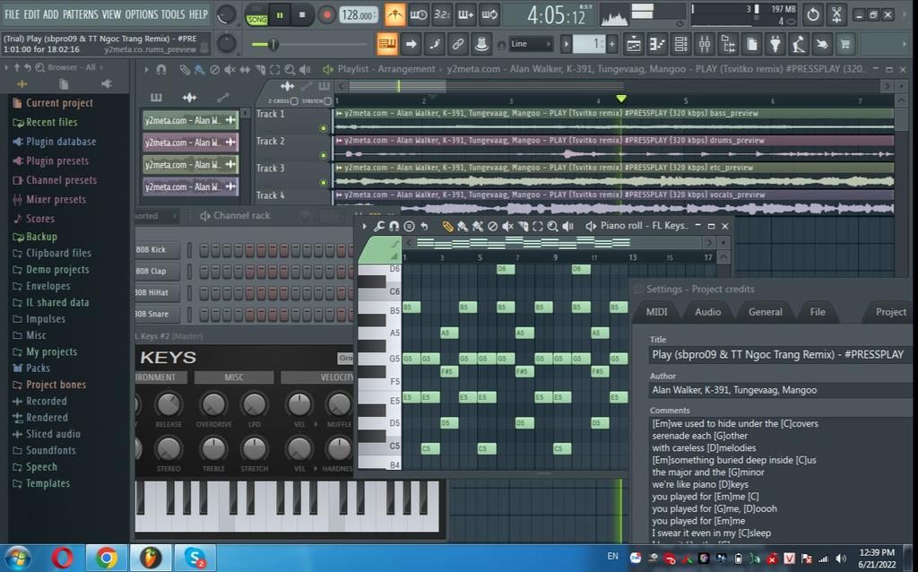The height and width of the screenshot is (572, 918).
Task: Click the MISC section in FL Keys
Action: 234,377
